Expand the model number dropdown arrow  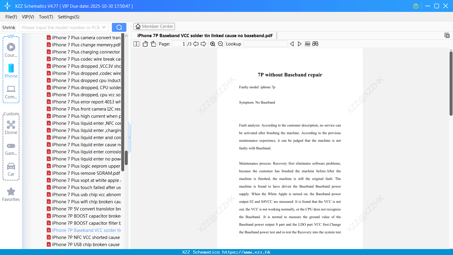click(x=104, y=27)
